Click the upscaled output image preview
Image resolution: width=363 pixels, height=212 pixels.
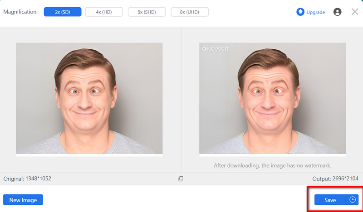click(272, 98)
